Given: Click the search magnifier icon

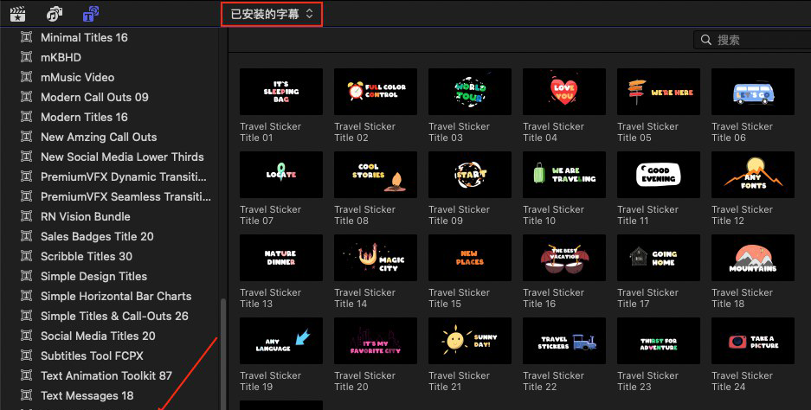Looking at the screenshot, I should tap(706, 40).
